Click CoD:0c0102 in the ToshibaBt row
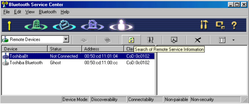This screenshot has width=249, height=104. tap(138, 56)
